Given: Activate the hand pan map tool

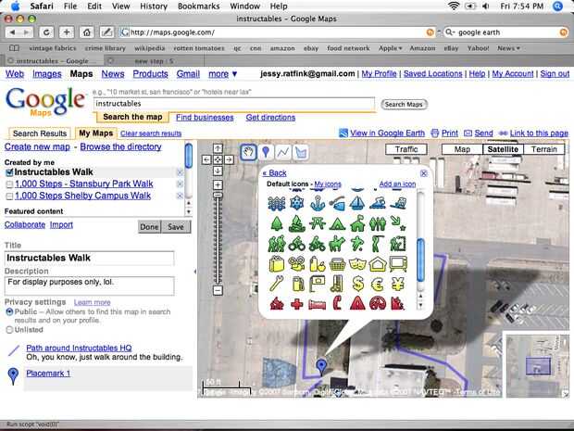Looking at the screenshot, I should (x=248, y=152).
